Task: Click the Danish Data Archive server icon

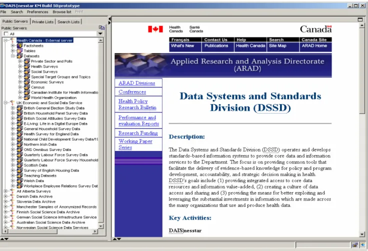Action: [x=12, y=196]
